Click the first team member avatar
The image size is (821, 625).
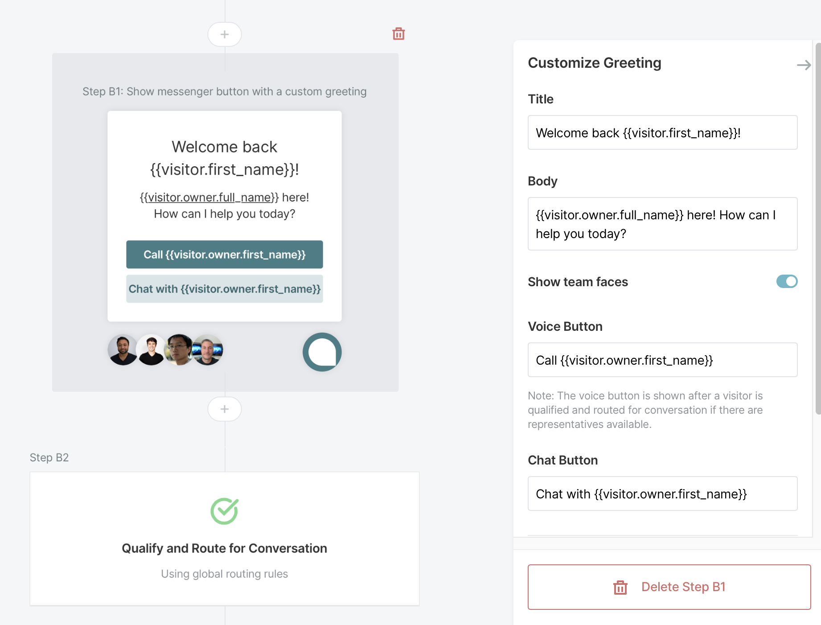pos(123,350)
